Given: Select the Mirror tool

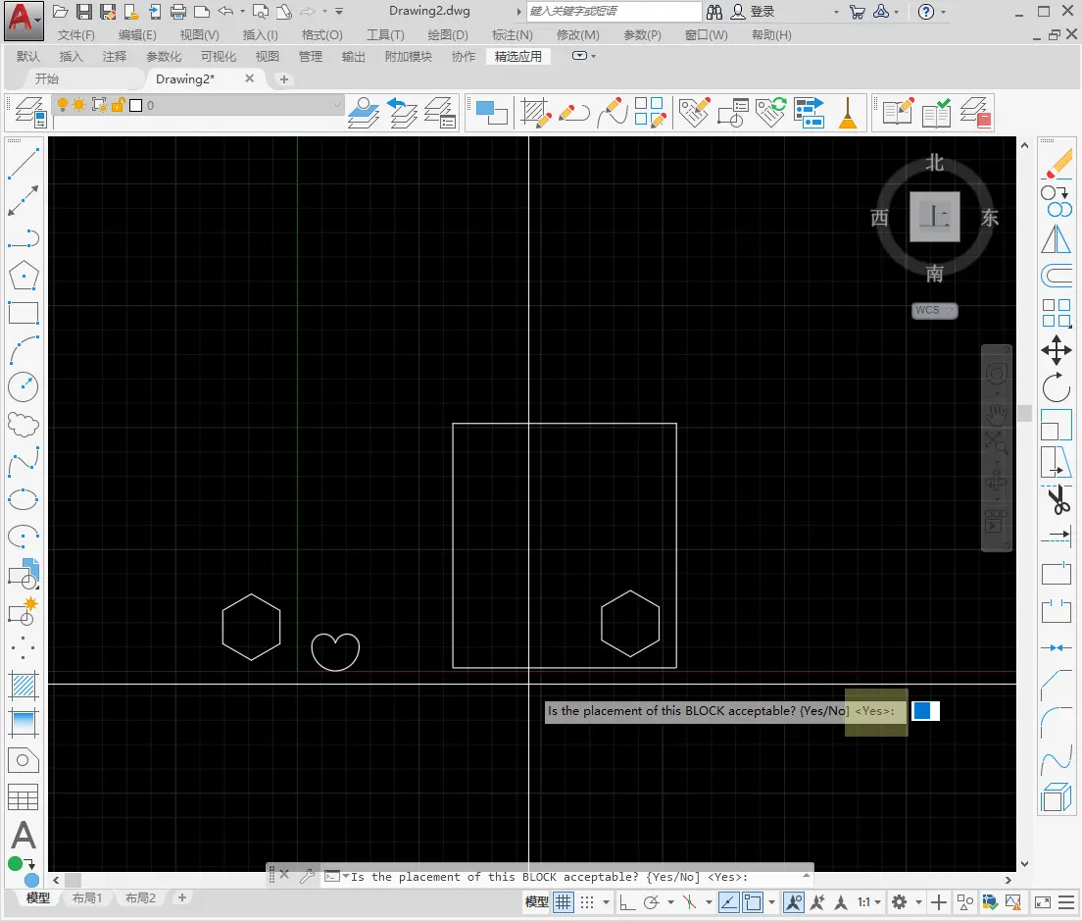Looking at the screenshot, I should click(1056, 238).
